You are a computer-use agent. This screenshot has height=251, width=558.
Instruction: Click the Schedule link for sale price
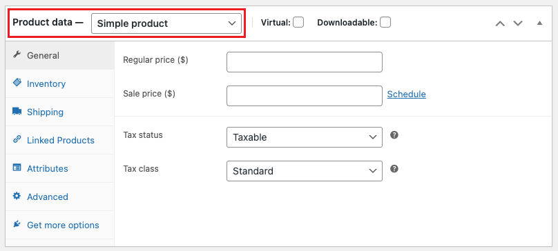coord(406,94)
